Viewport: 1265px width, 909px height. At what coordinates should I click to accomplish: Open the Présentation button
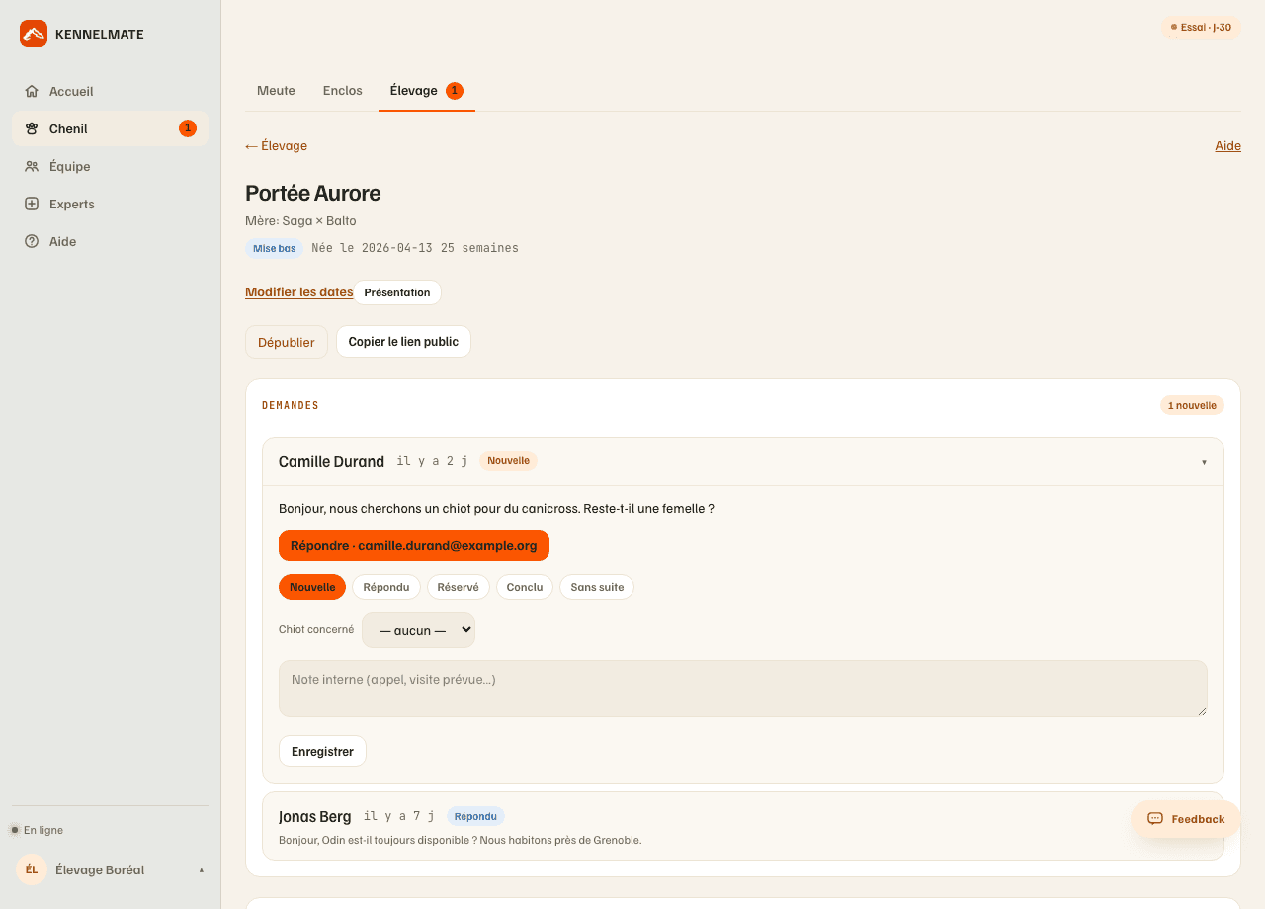click(397, 292)
